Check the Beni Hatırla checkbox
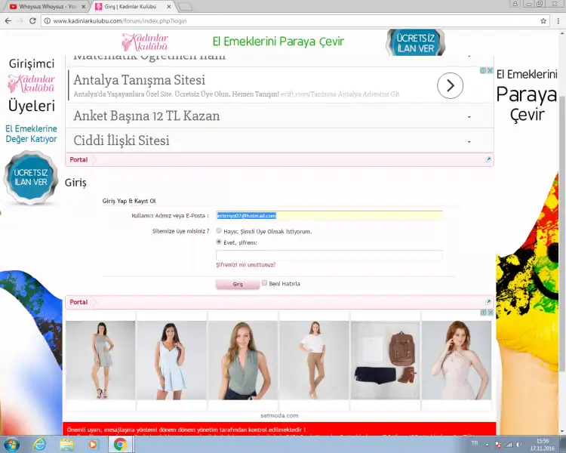This screenshot has height=453, width=566. (x=264, y=283)
